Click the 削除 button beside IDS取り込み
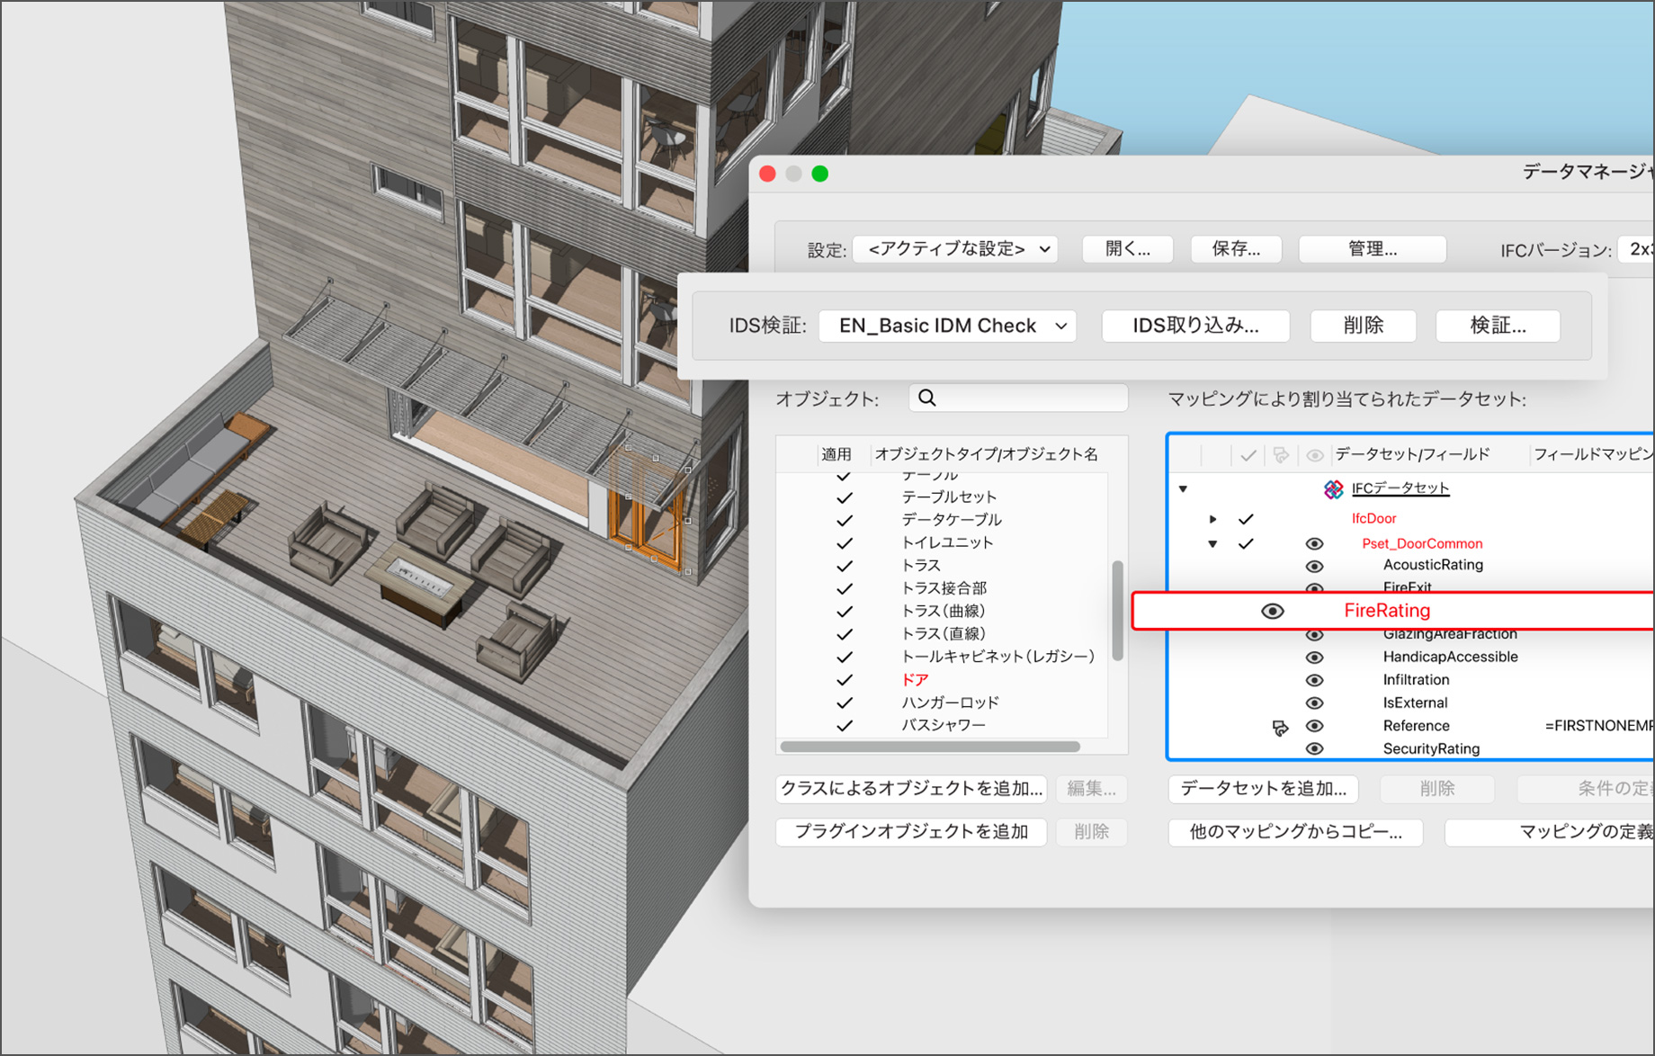 point(1364,326)
